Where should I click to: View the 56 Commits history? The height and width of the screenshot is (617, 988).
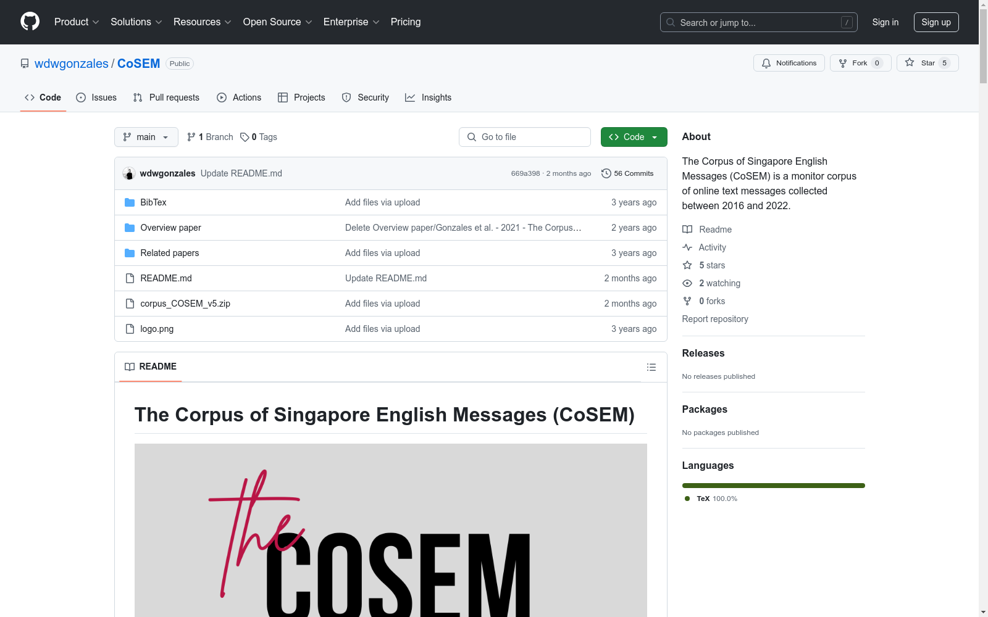click(x=627, y=173)
